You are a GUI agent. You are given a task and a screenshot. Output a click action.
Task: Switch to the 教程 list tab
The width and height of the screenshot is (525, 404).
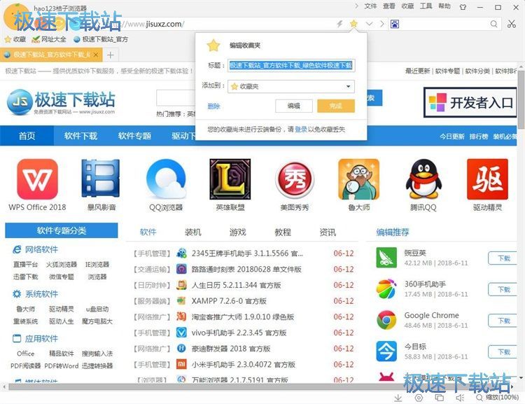click(x=283, y=232)
